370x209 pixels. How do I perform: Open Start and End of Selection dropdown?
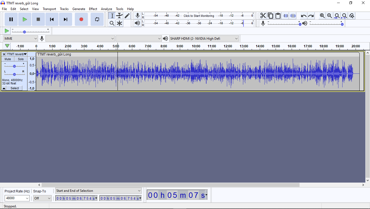98,191
